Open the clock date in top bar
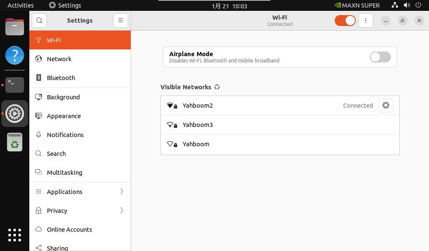429x251 pixels. tap(229, 6)
